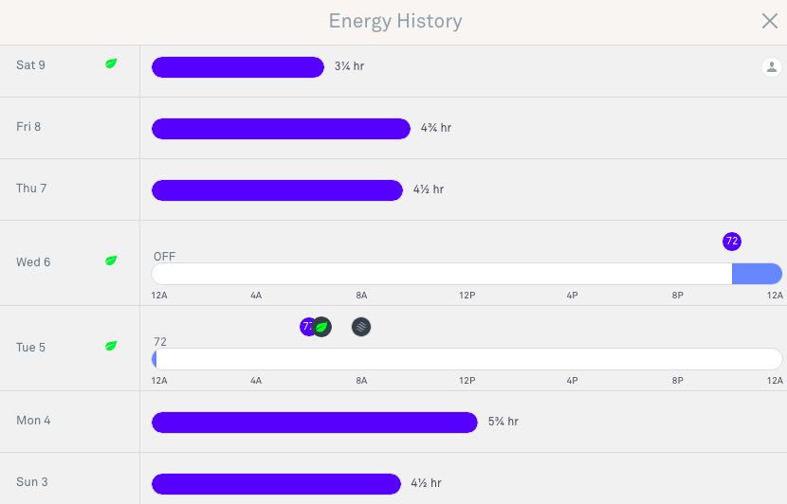787x504 pixels.
Task: Click the 4¾ hr label for Fri 8
Action: [x=436, y=127]
